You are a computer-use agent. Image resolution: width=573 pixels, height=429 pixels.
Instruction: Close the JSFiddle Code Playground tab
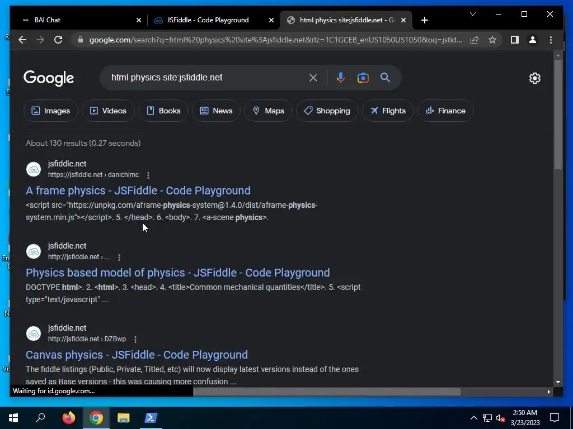(271, 21)
